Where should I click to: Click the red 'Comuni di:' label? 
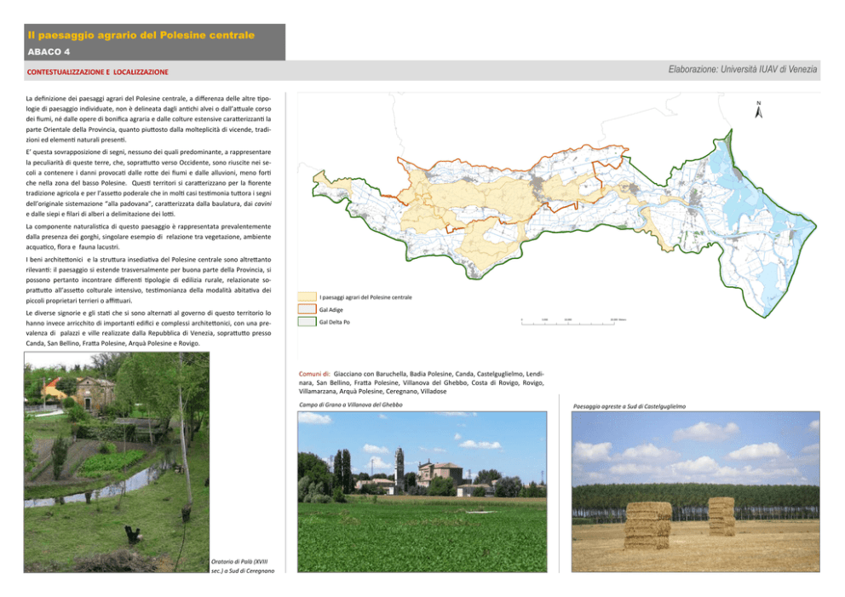click(x=314, y=374)
